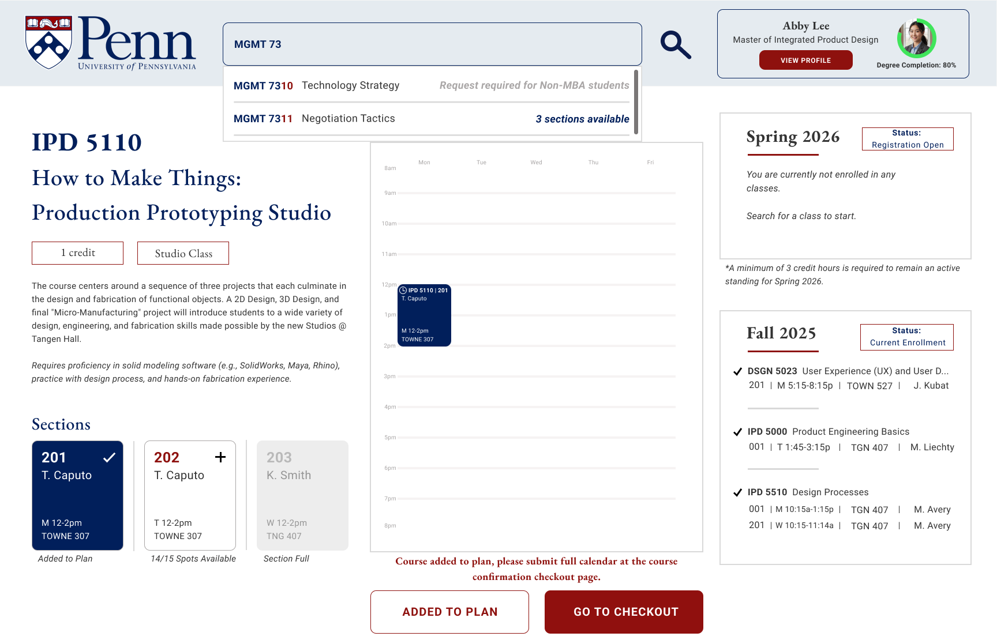Screen dimensions: 997x644
Task: Choose MGMT 7311 Negotiation Tactics suggestion
Action: 430,119
